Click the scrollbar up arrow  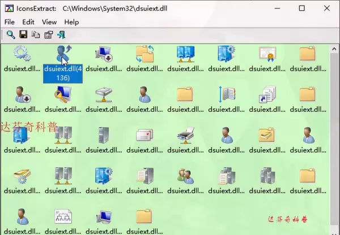[x=334, y=49]
